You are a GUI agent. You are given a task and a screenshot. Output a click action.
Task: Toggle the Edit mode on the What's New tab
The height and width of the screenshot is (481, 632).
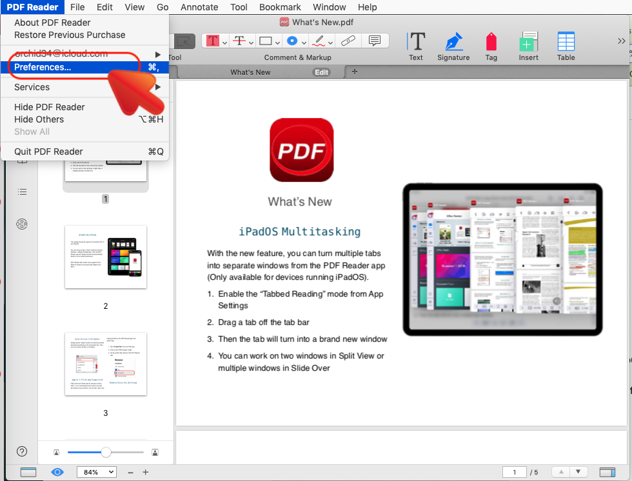point(321,72)
